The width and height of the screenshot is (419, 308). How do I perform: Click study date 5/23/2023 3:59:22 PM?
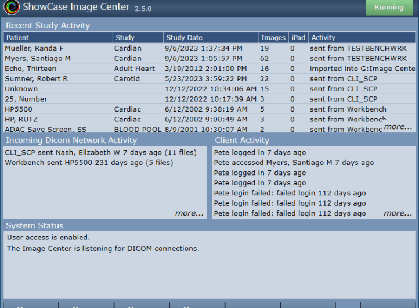click(x=206, y=78)
